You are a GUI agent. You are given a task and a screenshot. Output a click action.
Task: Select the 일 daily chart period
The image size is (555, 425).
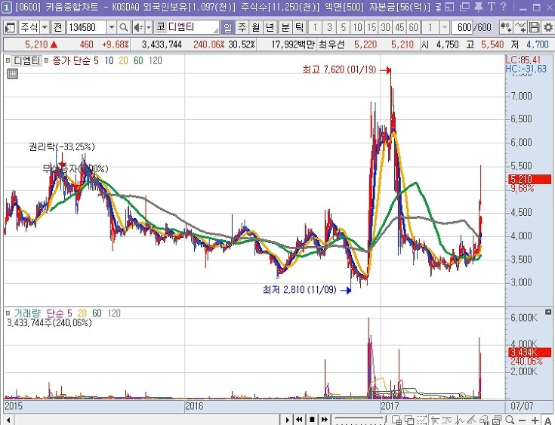point(227,27)
